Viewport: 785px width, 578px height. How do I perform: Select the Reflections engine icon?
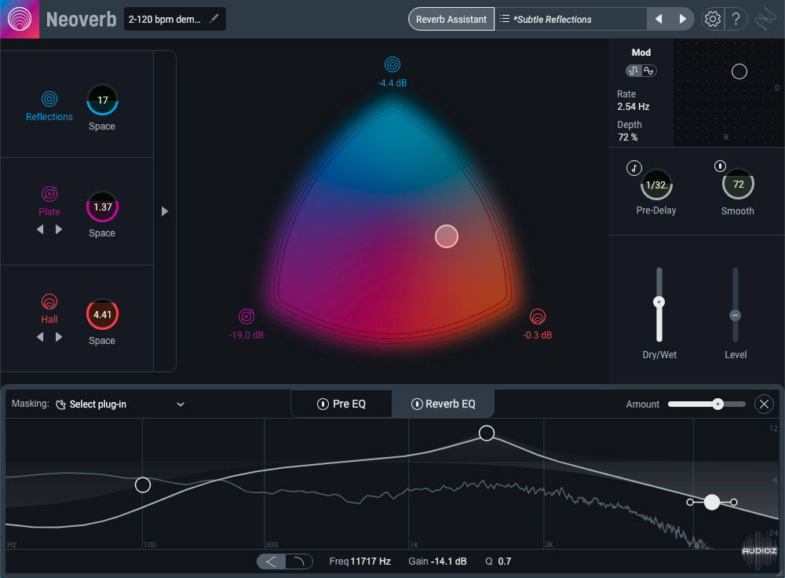[49, 100]
